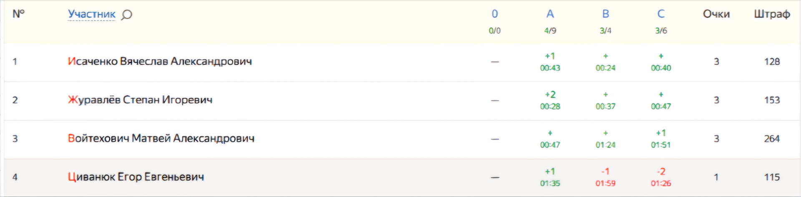Select participant Войтехович Матвей Александрович
This screenshot has height=197, width=801.
coord(161,138)
